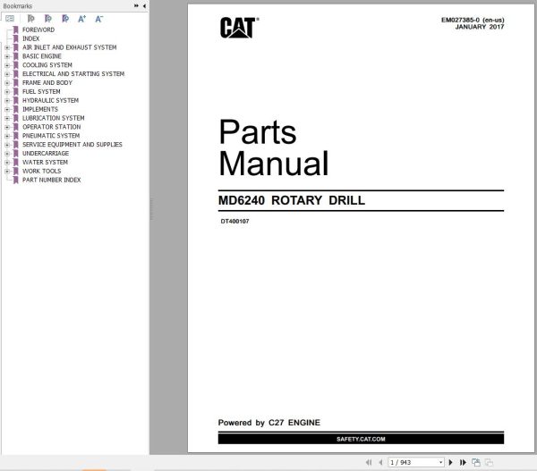537x471 pixels.
Task: Click the bookmark flag icon beside INDEX
Action: pyautogui.click(x=16, y=38)
